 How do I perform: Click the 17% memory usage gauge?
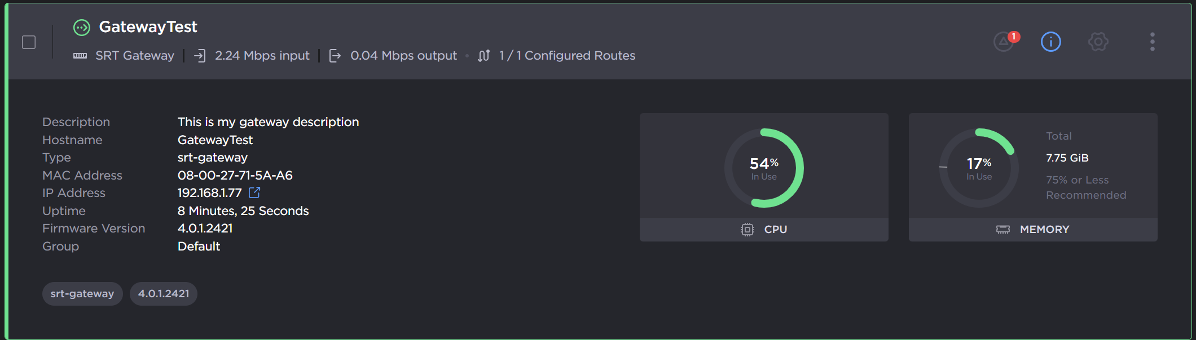(978, 168)
